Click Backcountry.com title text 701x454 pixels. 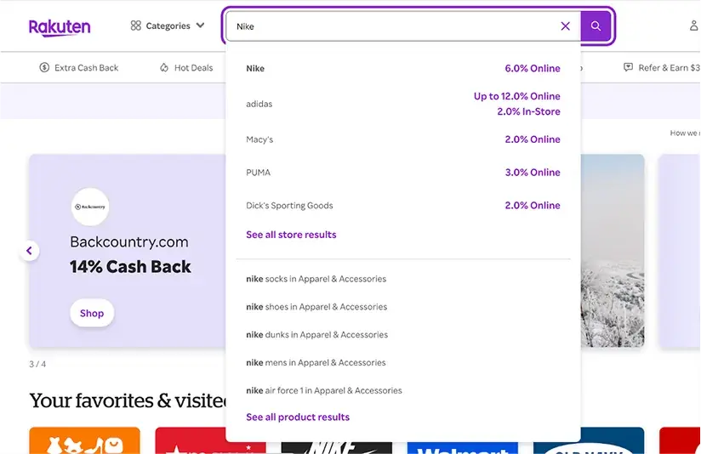coord(129,241)
